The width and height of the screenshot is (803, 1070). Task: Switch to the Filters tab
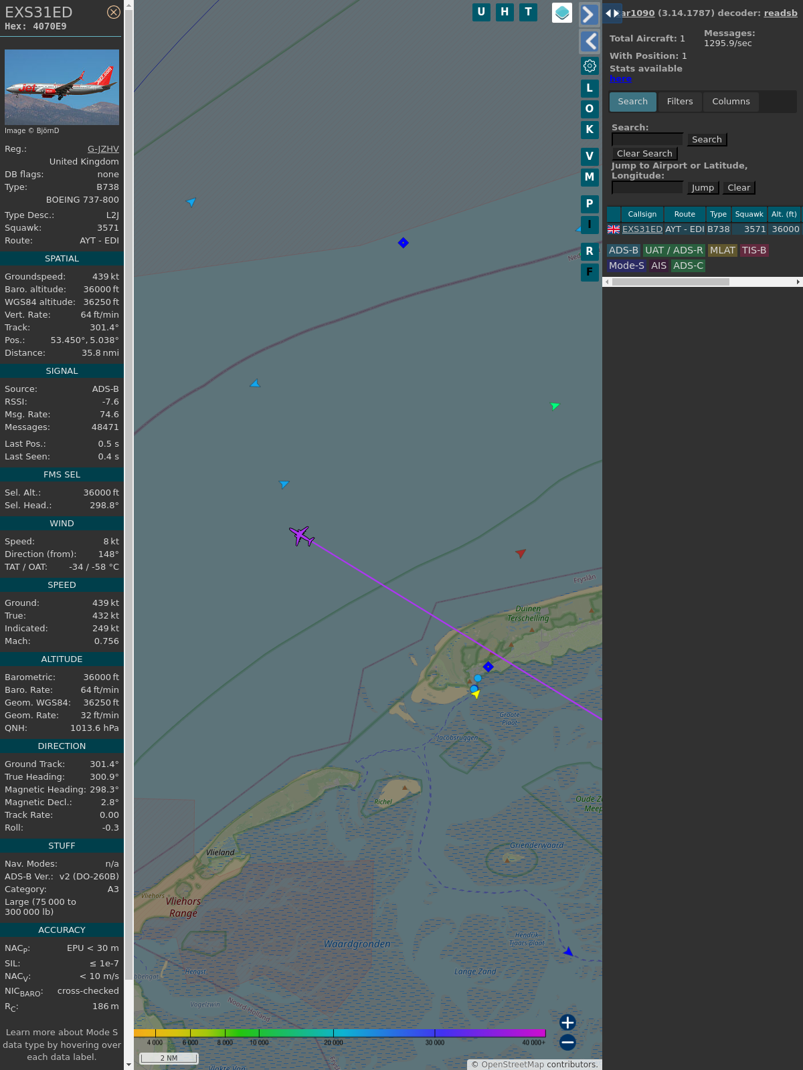[679, 102]
